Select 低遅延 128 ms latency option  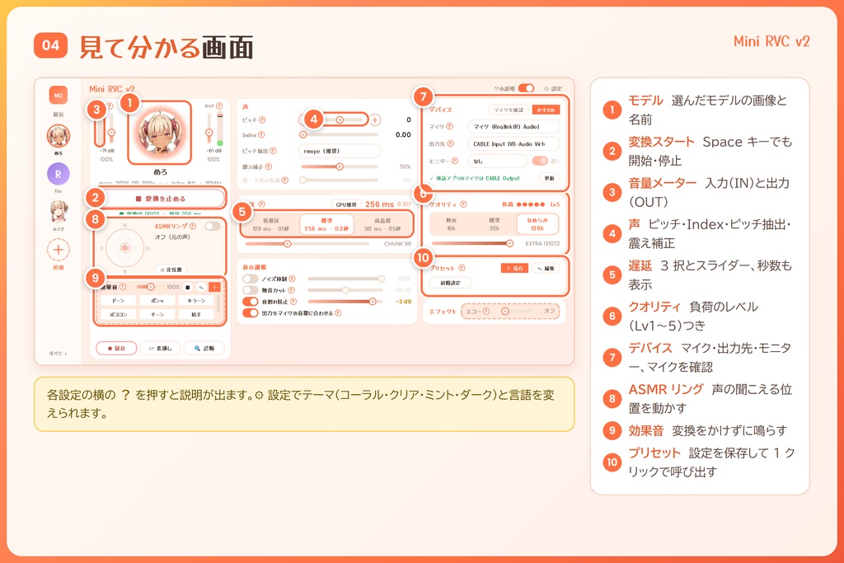tap(270, 225)
